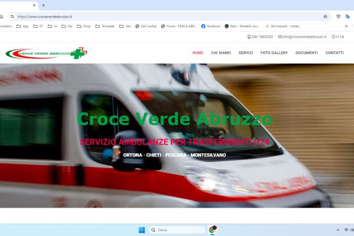Open the CHI SIAMO menu item

pos(221,53)
